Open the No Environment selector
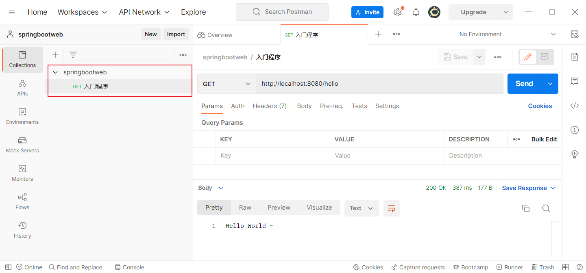 pos(507,34)
